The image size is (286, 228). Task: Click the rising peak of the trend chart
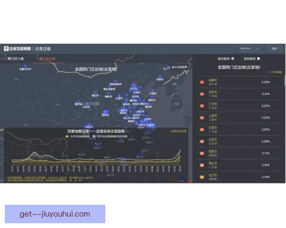pyautogui.click(x=180, y=151)
